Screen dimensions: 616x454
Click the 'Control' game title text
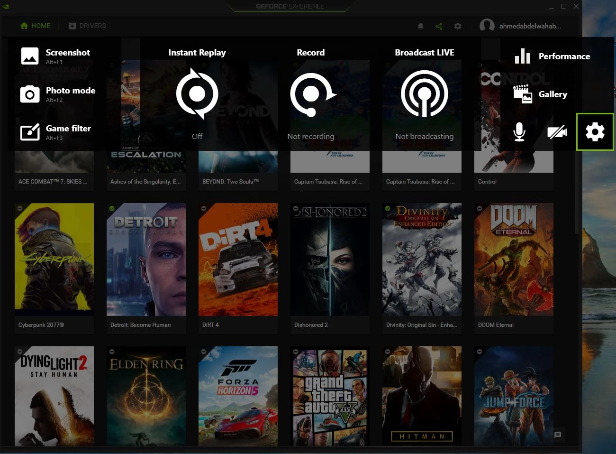[x=487, y=182]
